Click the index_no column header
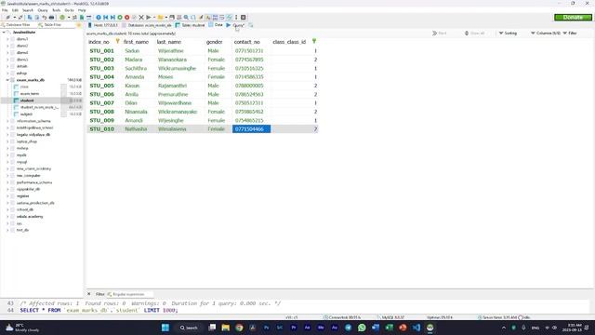595x335 pixels. pos(99,42)
